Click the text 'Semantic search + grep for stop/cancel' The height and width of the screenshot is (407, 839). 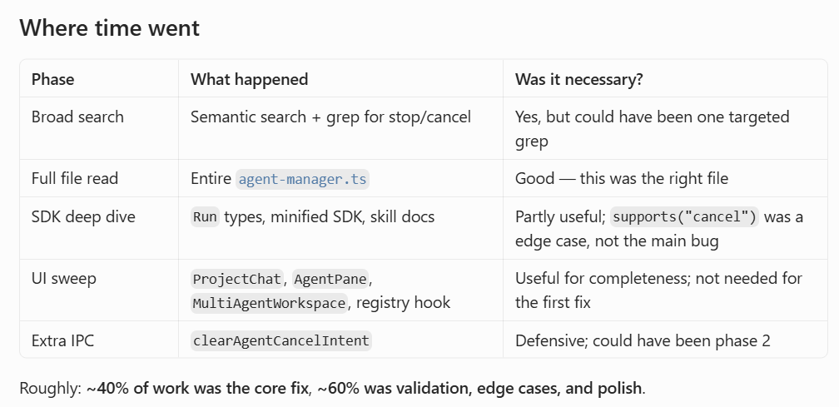(x=330, y=117)
